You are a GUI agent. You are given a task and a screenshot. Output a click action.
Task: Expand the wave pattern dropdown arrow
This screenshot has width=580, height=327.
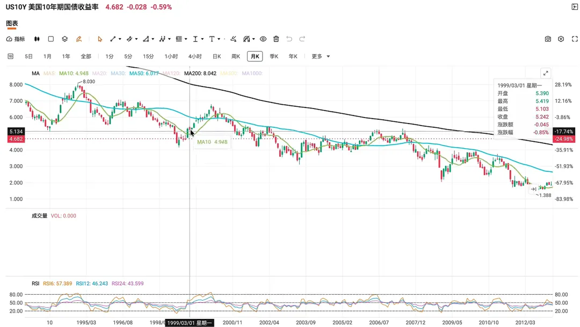tap(169, 39)
